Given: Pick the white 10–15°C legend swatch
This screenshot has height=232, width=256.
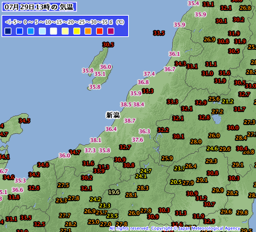Looking at the screenshot, I should (x=54, y=31).
